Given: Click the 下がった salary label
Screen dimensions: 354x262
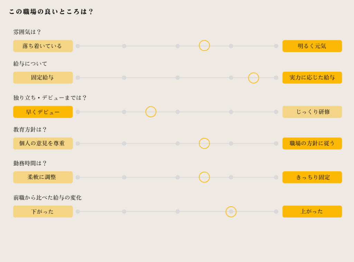Looking at the screenshot, I should [x=43, y=212].
